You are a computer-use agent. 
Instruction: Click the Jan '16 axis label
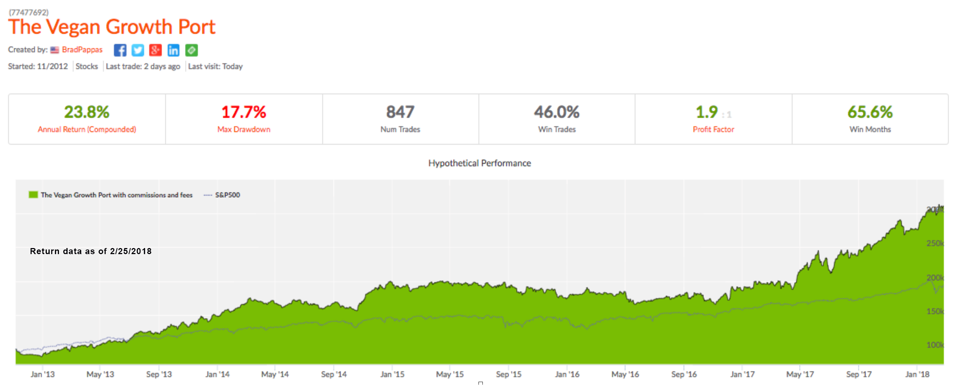(x=567, y=375)
